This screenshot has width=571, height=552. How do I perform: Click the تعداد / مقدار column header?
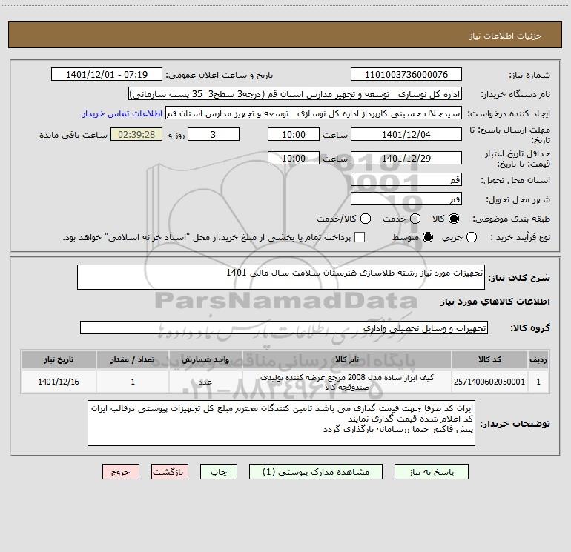point(133,359)
